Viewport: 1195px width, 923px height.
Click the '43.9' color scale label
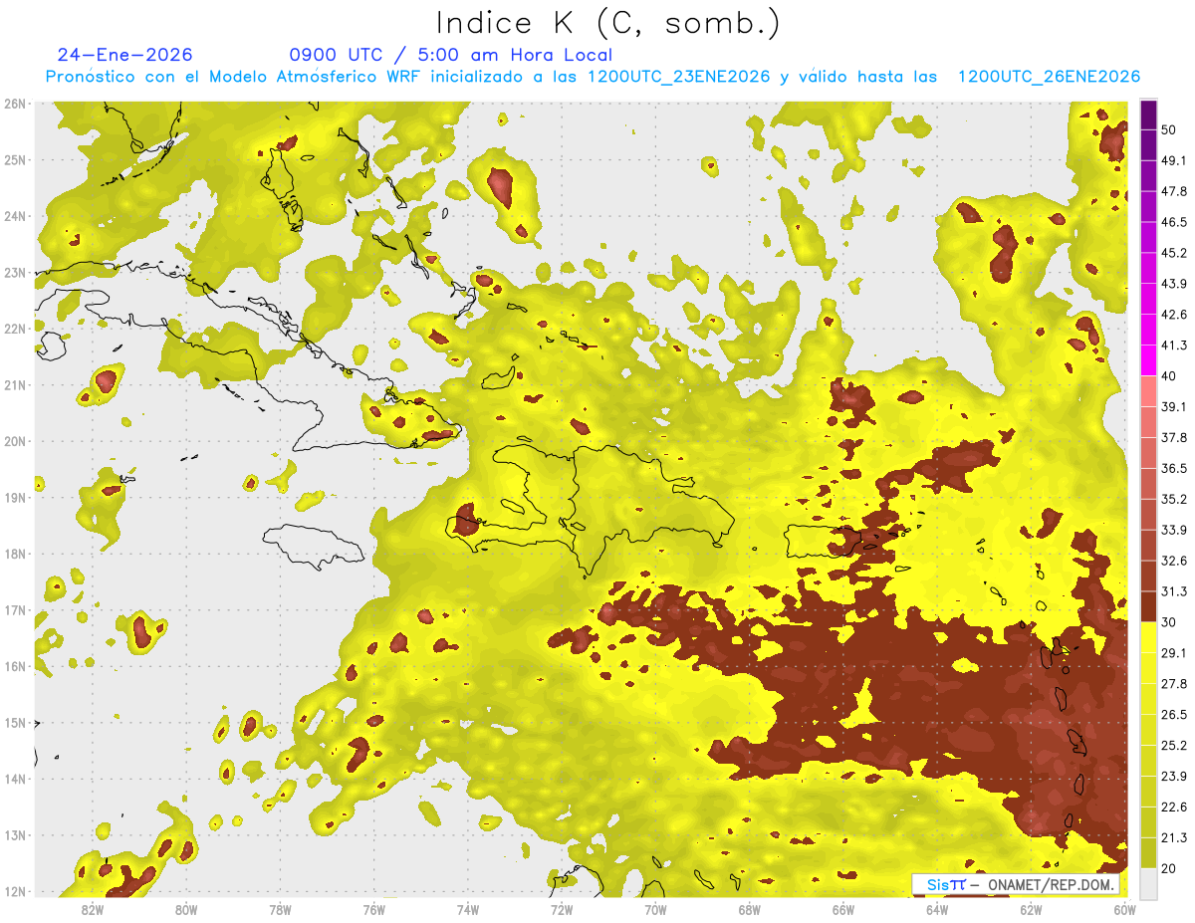(x=1174, y=284)
